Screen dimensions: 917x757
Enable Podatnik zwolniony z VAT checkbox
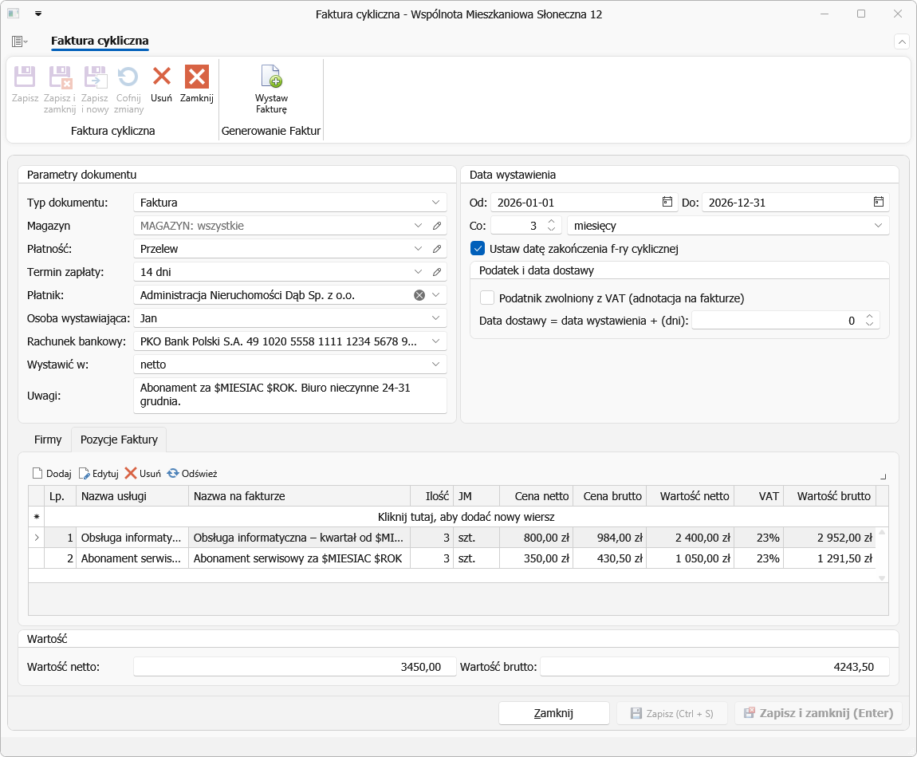(x=487, y=298)
